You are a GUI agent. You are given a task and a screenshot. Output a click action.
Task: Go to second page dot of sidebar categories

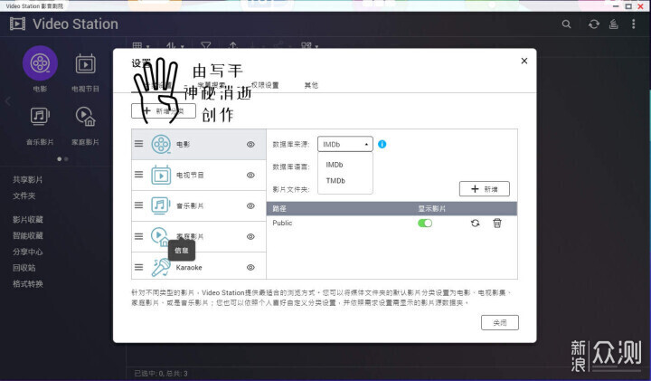click(66, 158)
